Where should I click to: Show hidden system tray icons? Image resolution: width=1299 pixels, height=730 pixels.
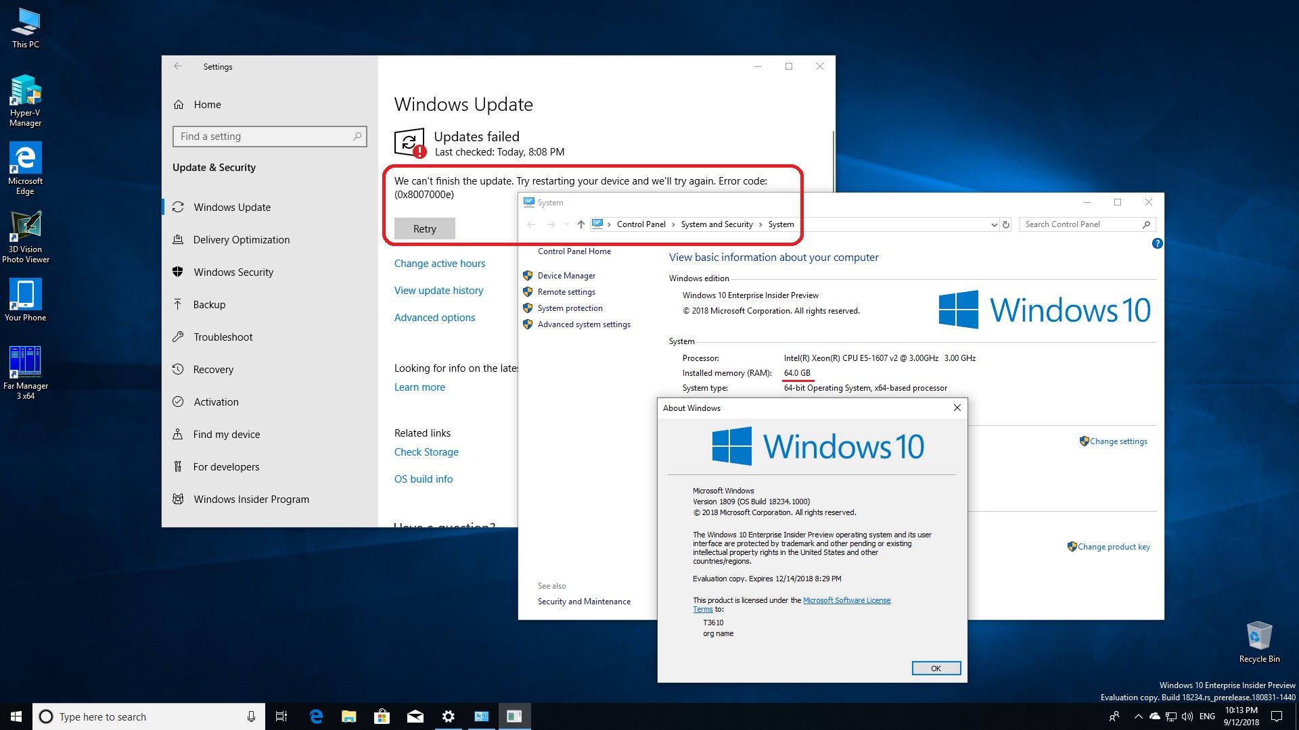pos(1138,716)
